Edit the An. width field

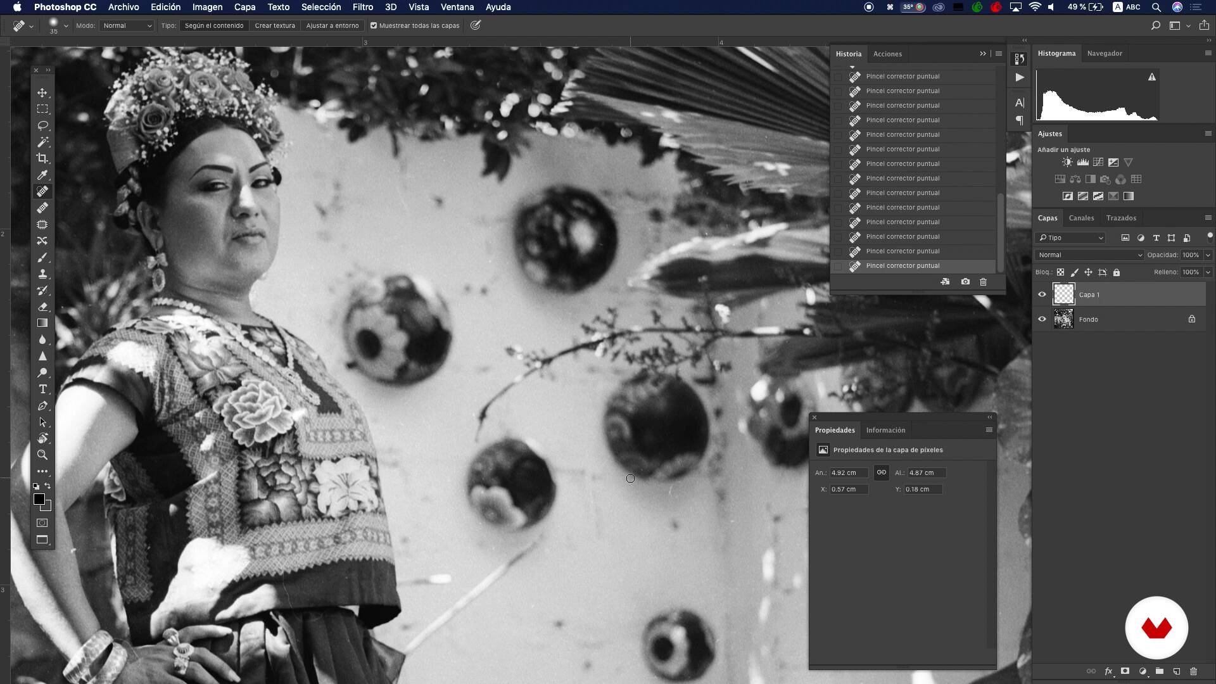click(x=849, y=472)
